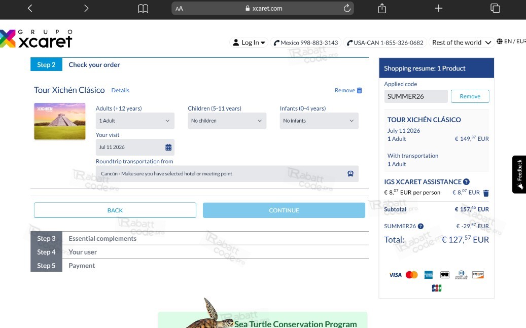
Task: Open the calendar icon for visit date
Action: (x=168, y=147)
